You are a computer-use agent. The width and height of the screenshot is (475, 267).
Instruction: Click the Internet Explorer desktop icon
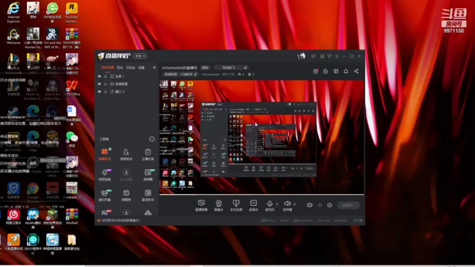pyautogui.click(x=13, y=12)
